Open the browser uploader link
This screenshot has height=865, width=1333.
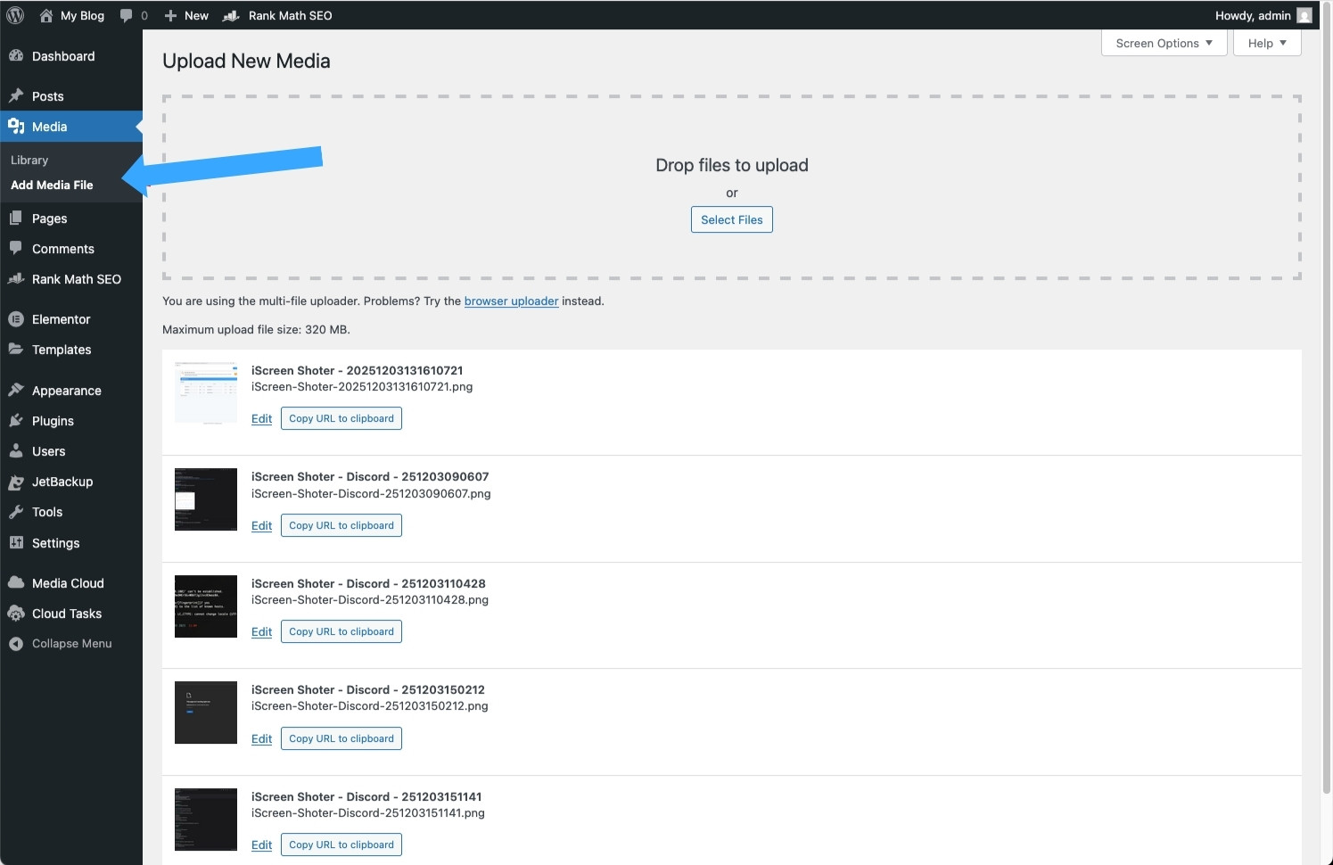click(511, 301)
